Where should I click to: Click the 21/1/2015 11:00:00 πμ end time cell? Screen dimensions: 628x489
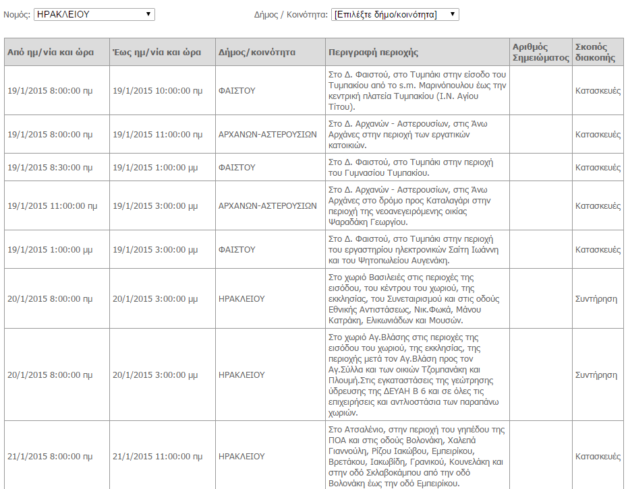(155, 456)
